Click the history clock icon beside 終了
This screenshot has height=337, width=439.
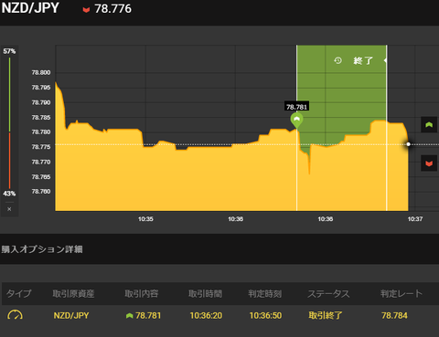pyautogui.click(x=337, y=60)
